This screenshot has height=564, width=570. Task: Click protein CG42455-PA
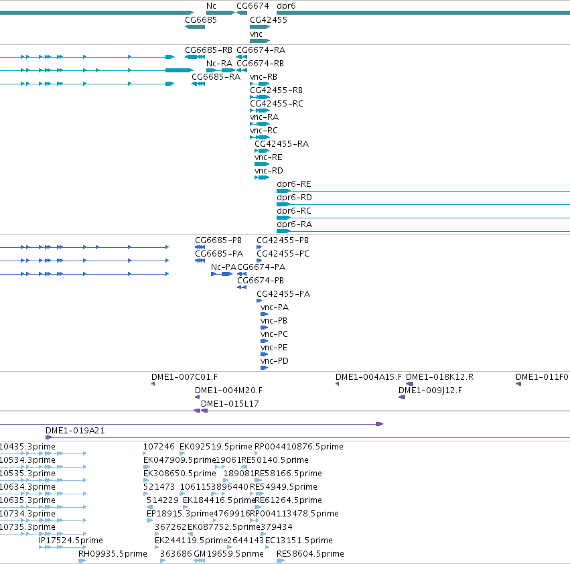point(283,294)
